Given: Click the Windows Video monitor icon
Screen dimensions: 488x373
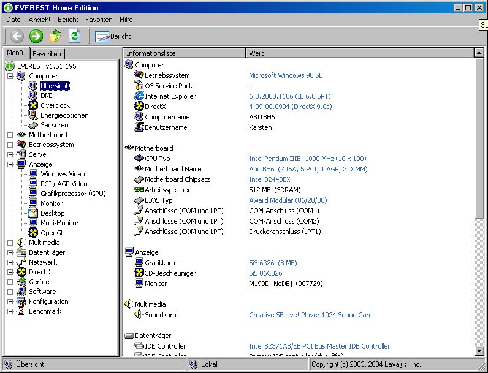Looking at the screenshot, I should 33,174.
